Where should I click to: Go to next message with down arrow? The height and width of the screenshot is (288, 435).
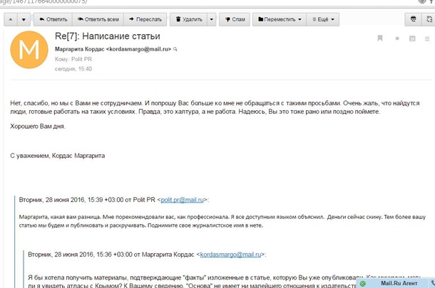(24, 20)
